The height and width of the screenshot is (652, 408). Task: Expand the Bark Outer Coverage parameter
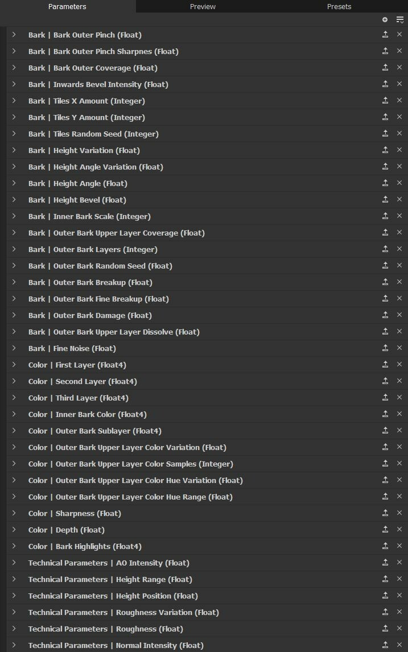point(14,67)
